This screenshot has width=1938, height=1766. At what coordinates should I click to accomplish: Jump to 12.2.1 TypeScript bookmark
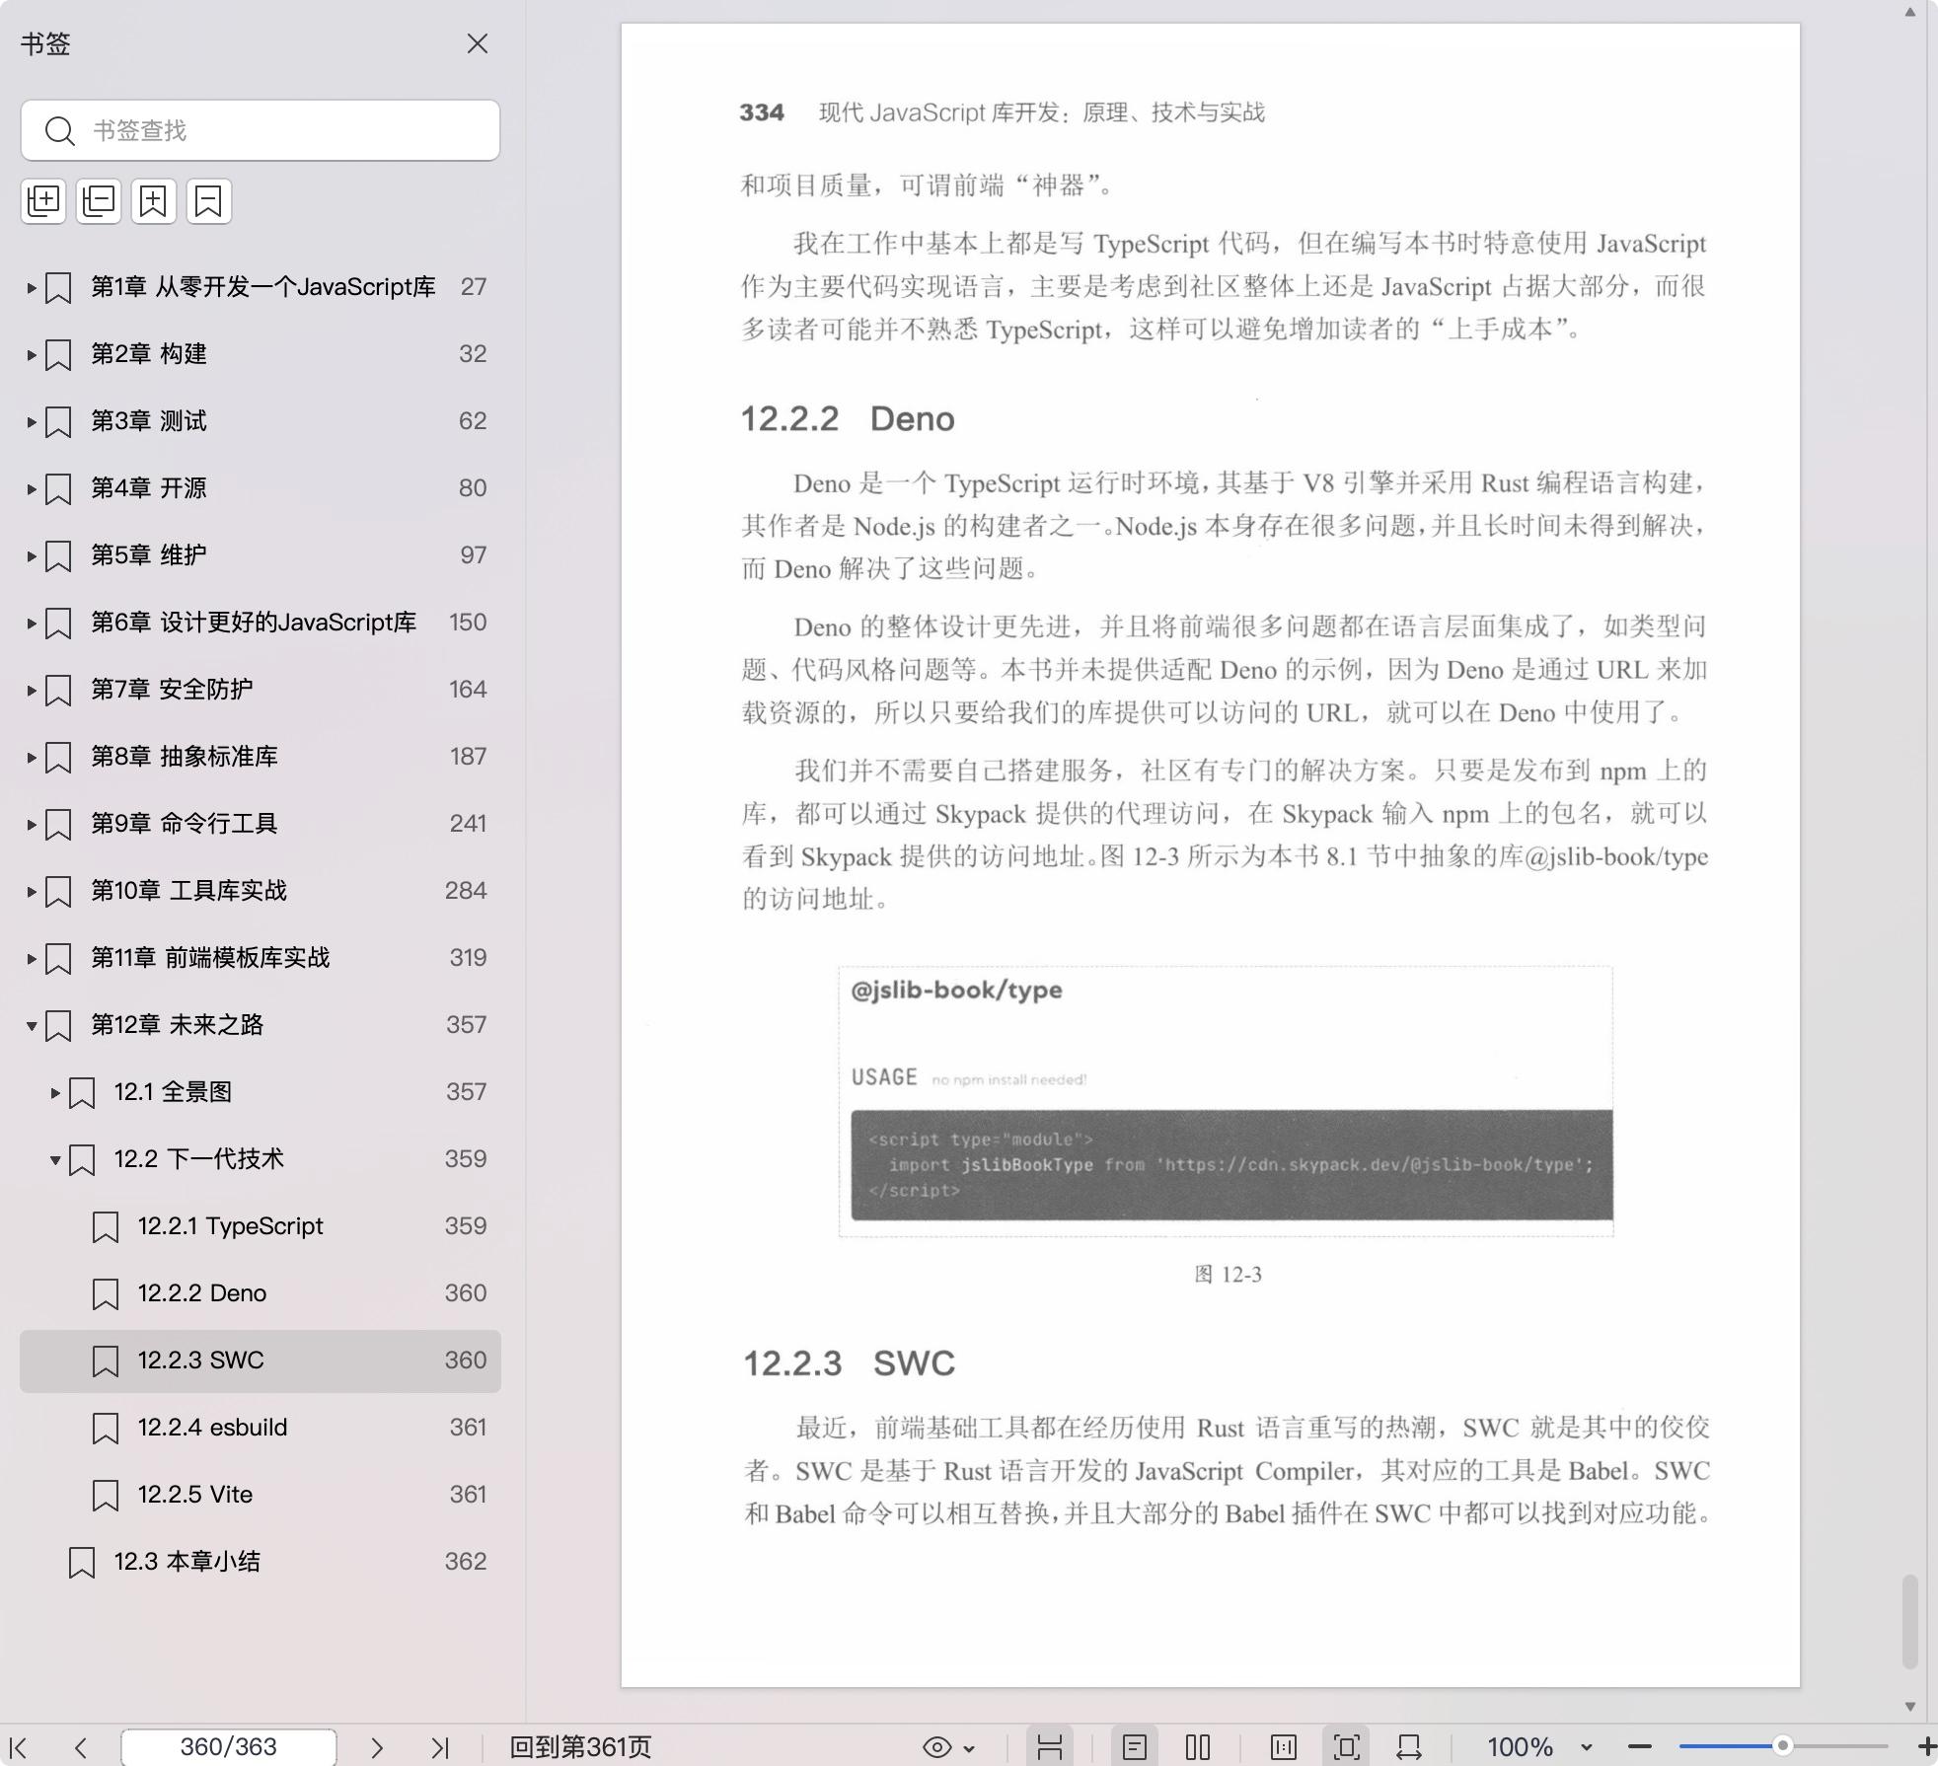tap(261, 1226)
